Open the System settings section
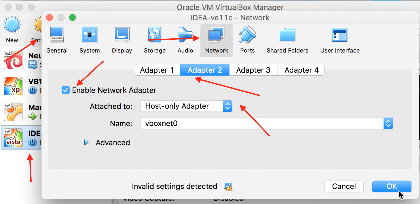The height and width of the screenshot is (204, 420). click(89, 40)
